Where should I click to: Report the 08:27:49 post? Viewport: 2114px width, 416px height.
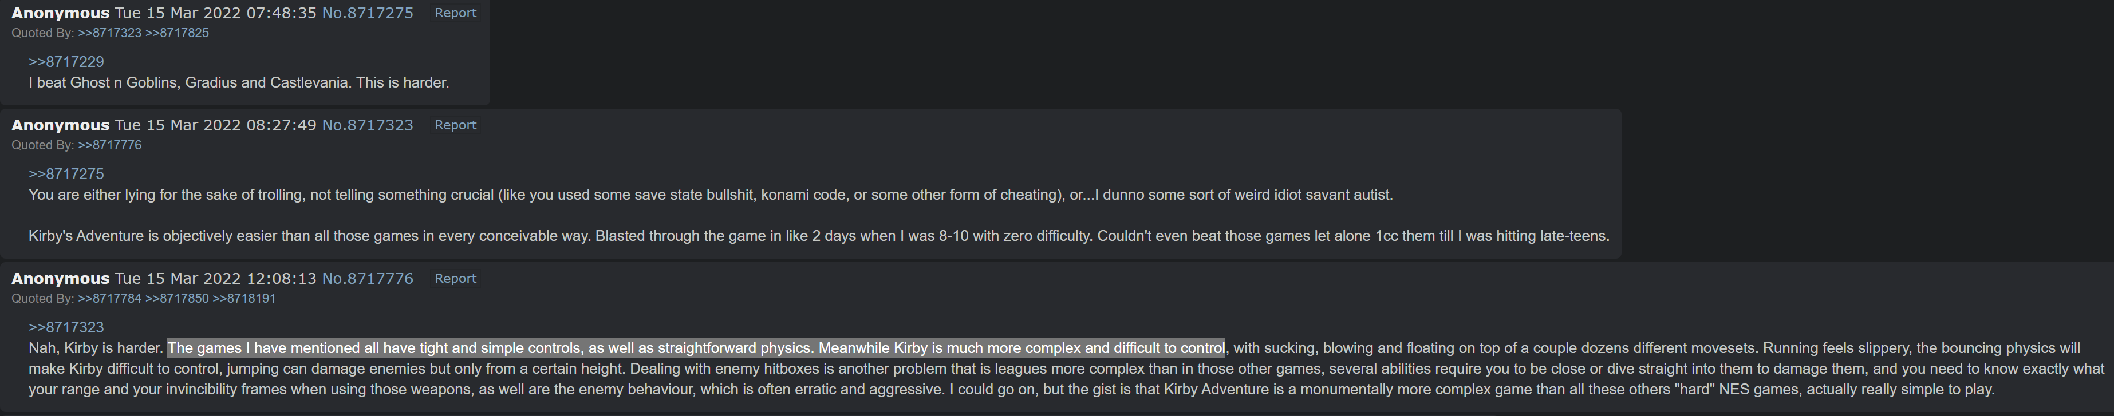point(455,125)
